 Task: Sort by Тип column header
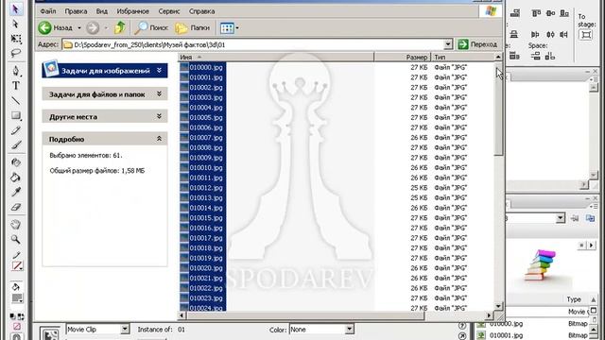click(x=462, y=57)
